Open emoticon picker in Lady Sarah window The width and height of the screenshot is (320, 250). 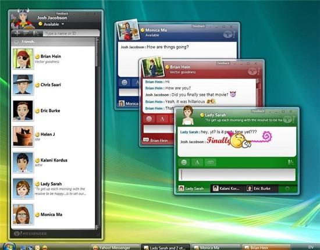pos(184,162)
